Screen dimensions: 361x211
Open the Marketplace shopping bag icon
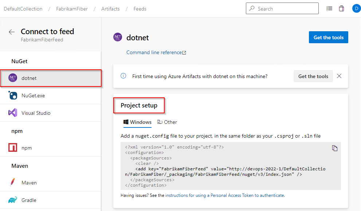coord(341,8)
